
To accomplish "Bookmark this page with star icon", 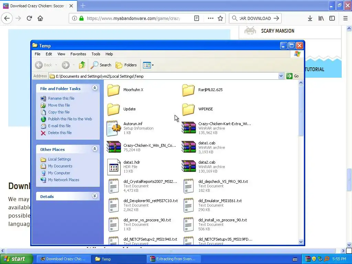I will (220, 18).
